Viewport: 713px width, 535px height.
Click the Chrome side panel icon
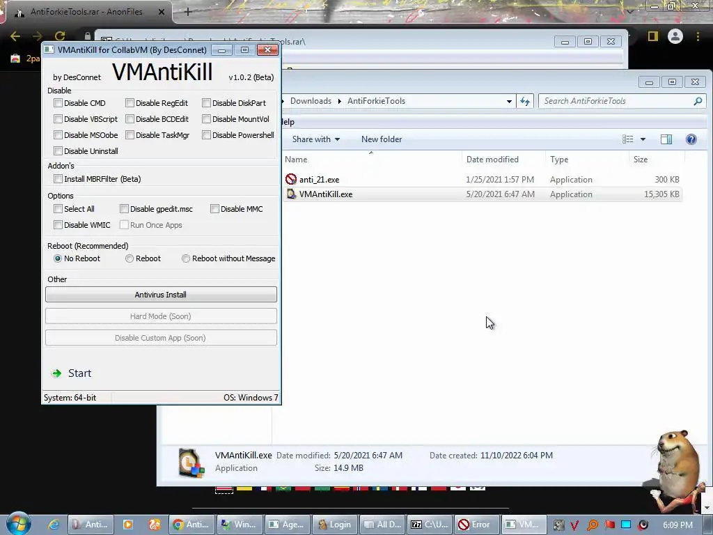(x=653, y=36)
